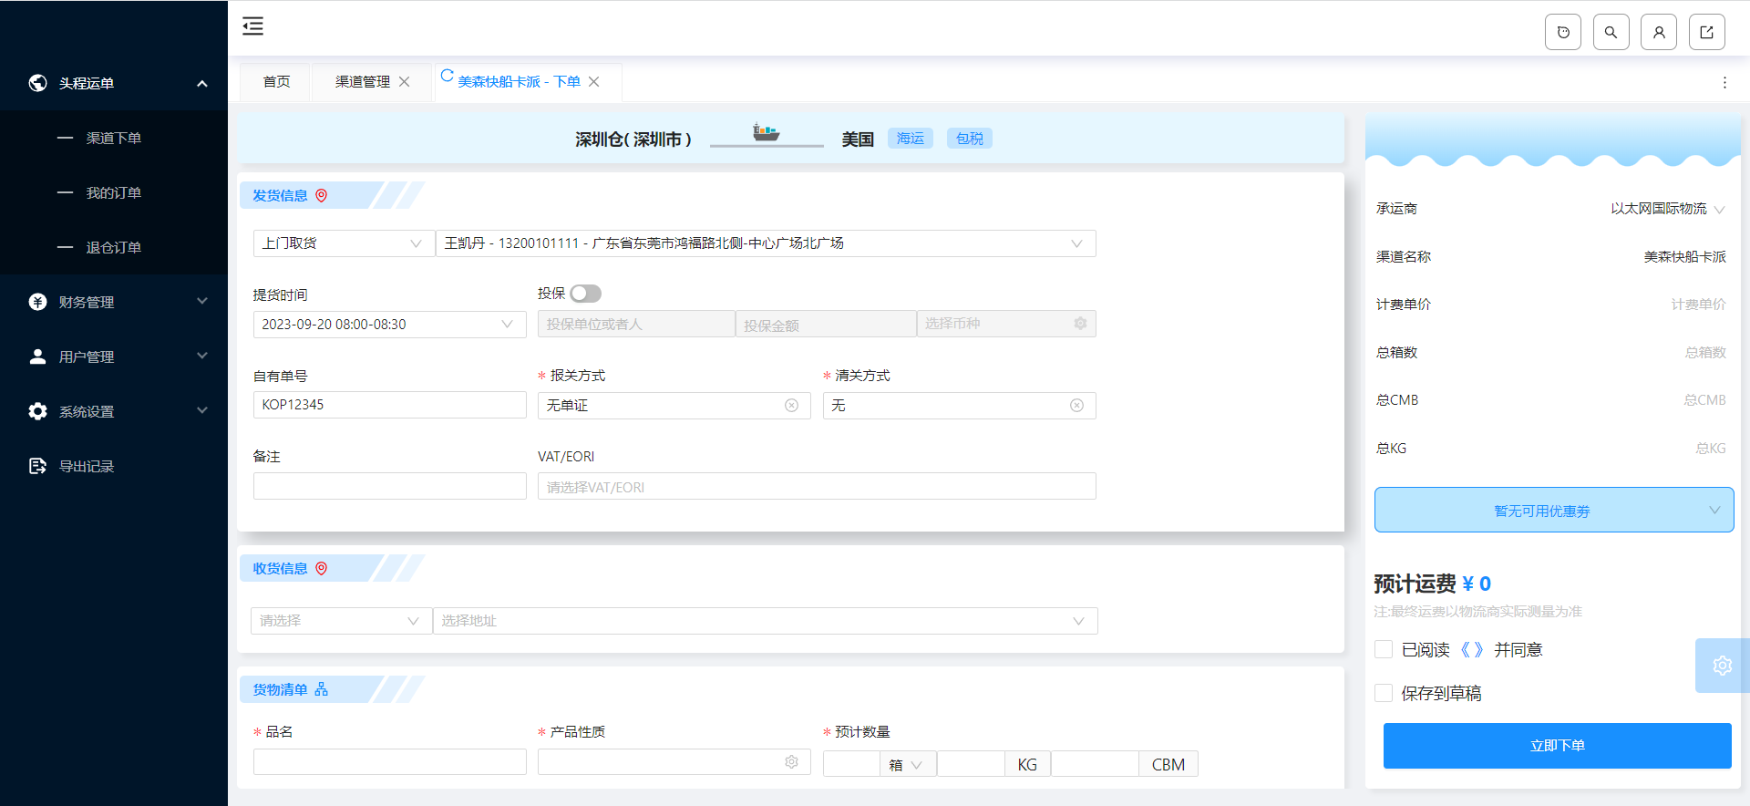The width and height of the screenshot is (1750, 806).
Task: Click the hierarchy icon next to 货物清单
Action: click(321, 689)
